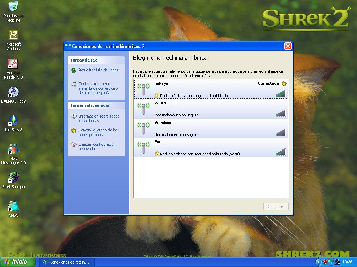Click the padlock icon in the Enol row
Viewport: 357px width, 267px height.
157,153
